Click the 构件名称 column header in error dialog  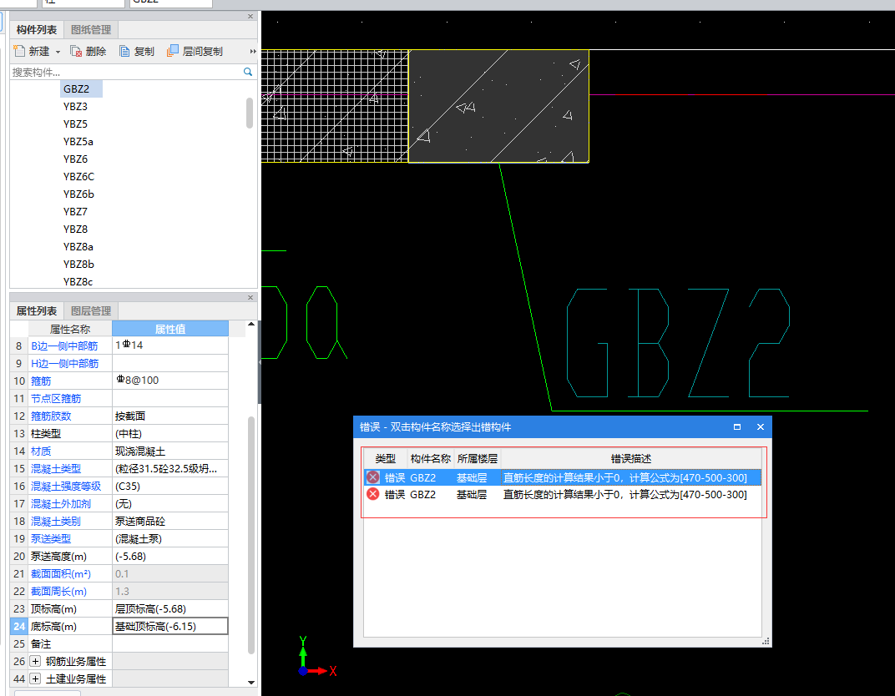[x=430, y=459]
